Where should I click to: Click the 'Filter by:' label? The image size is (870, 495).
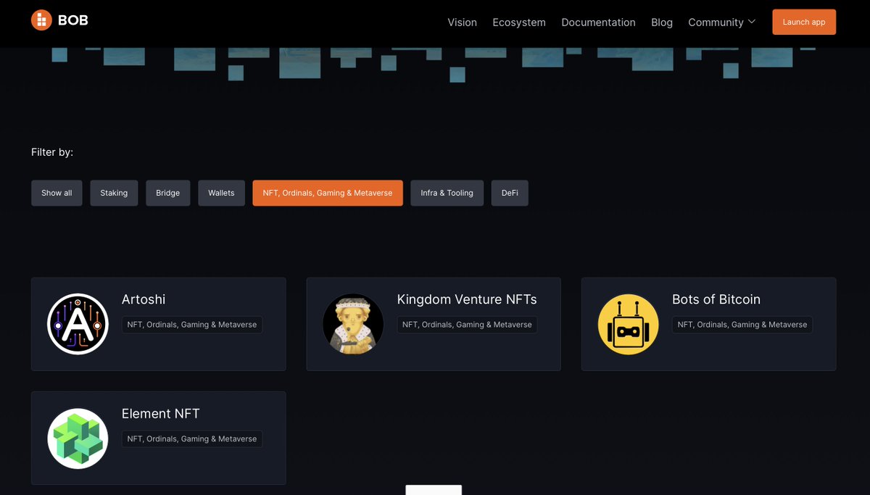click(52, 152)
